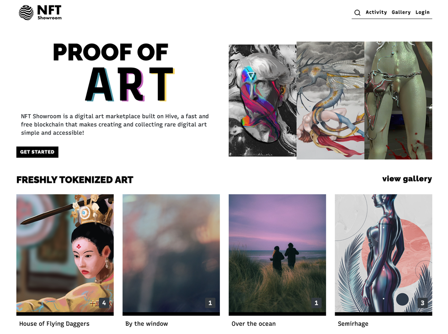
Task: Follow the view gallery link
Action: [x=407, y=179]
